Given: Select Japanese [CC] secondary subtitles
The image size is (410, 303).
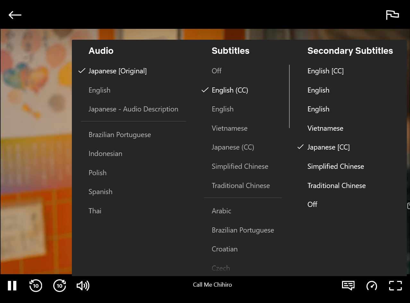Looking at the screenshot, I should point(328,147).
